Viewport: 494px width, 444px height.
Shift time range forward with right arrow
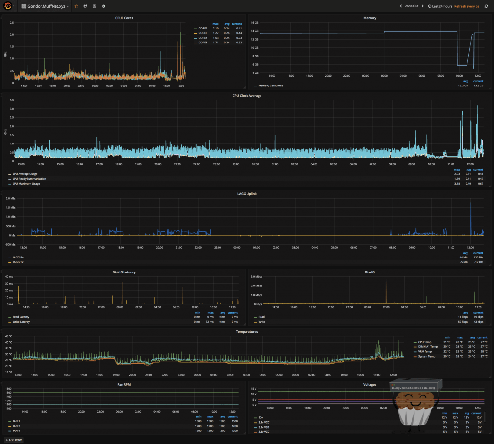(x=423, y=6)
